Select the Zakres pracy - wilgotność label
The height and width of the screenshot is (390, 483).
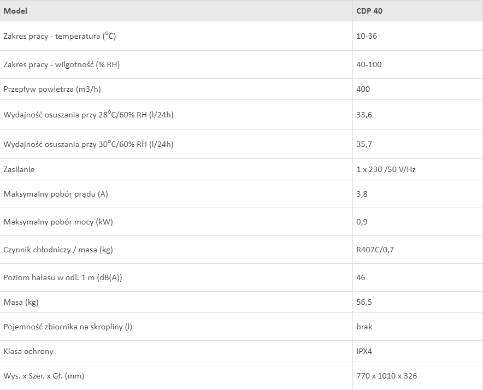coord(62,64)
